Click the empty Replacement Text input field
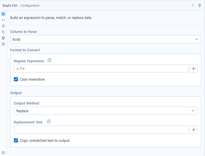This screenshot has width=205, height=156. coord(101,130)
